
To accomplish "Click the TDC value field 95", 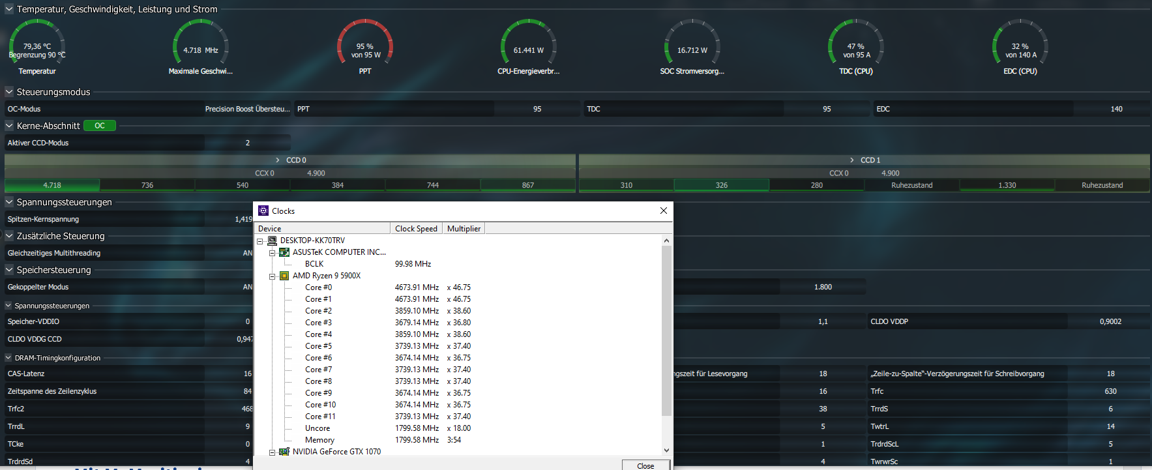I will 827,109.
